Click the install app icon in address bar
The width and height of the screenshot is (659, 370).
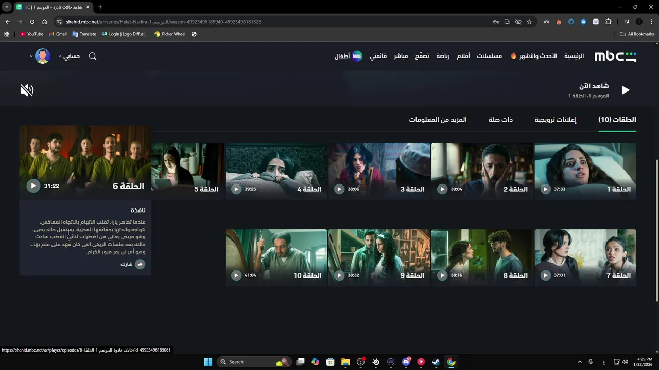[507, 22]
